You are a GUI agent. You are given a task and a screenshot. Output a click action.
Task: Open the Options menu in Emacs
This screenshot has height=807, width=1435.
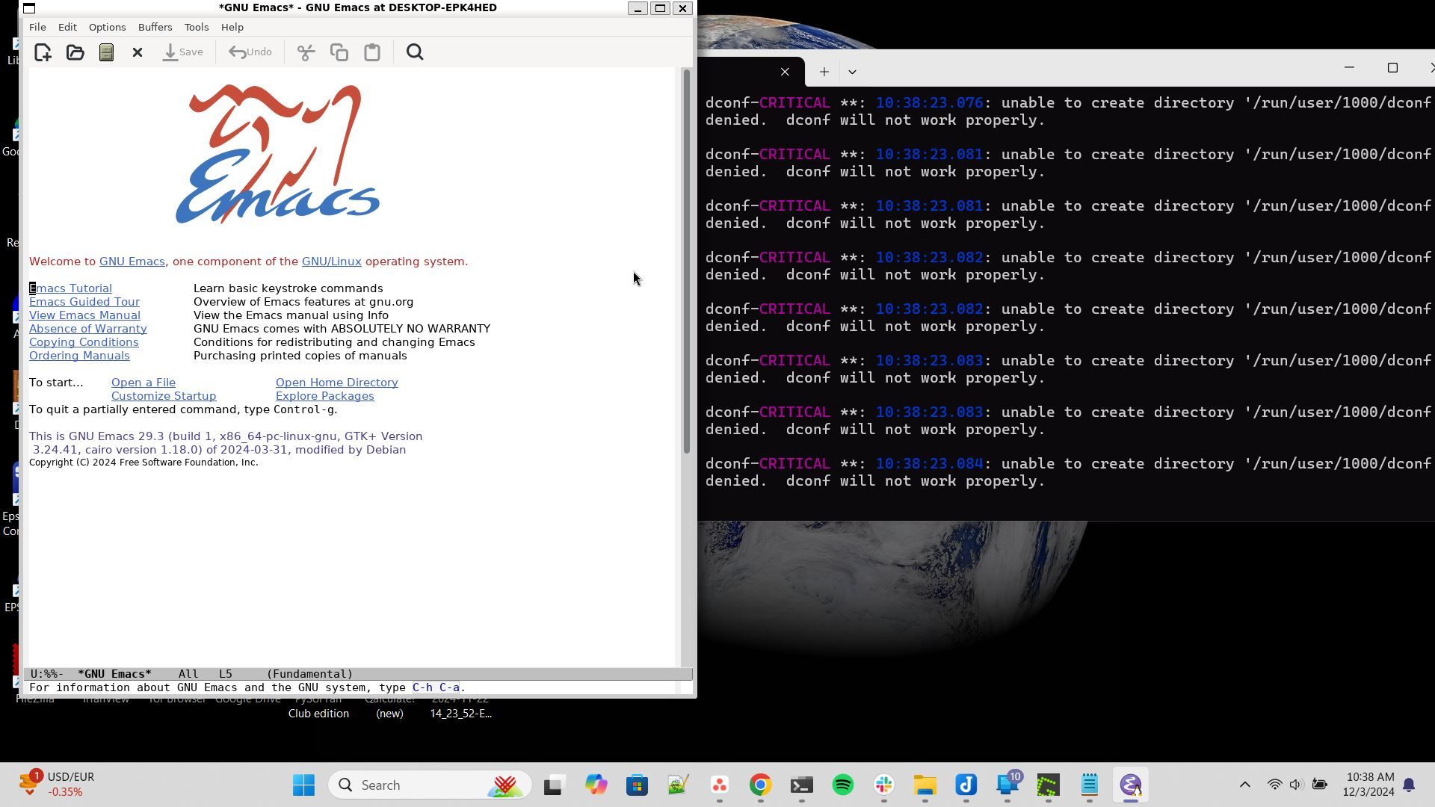(x=107, y=27)
